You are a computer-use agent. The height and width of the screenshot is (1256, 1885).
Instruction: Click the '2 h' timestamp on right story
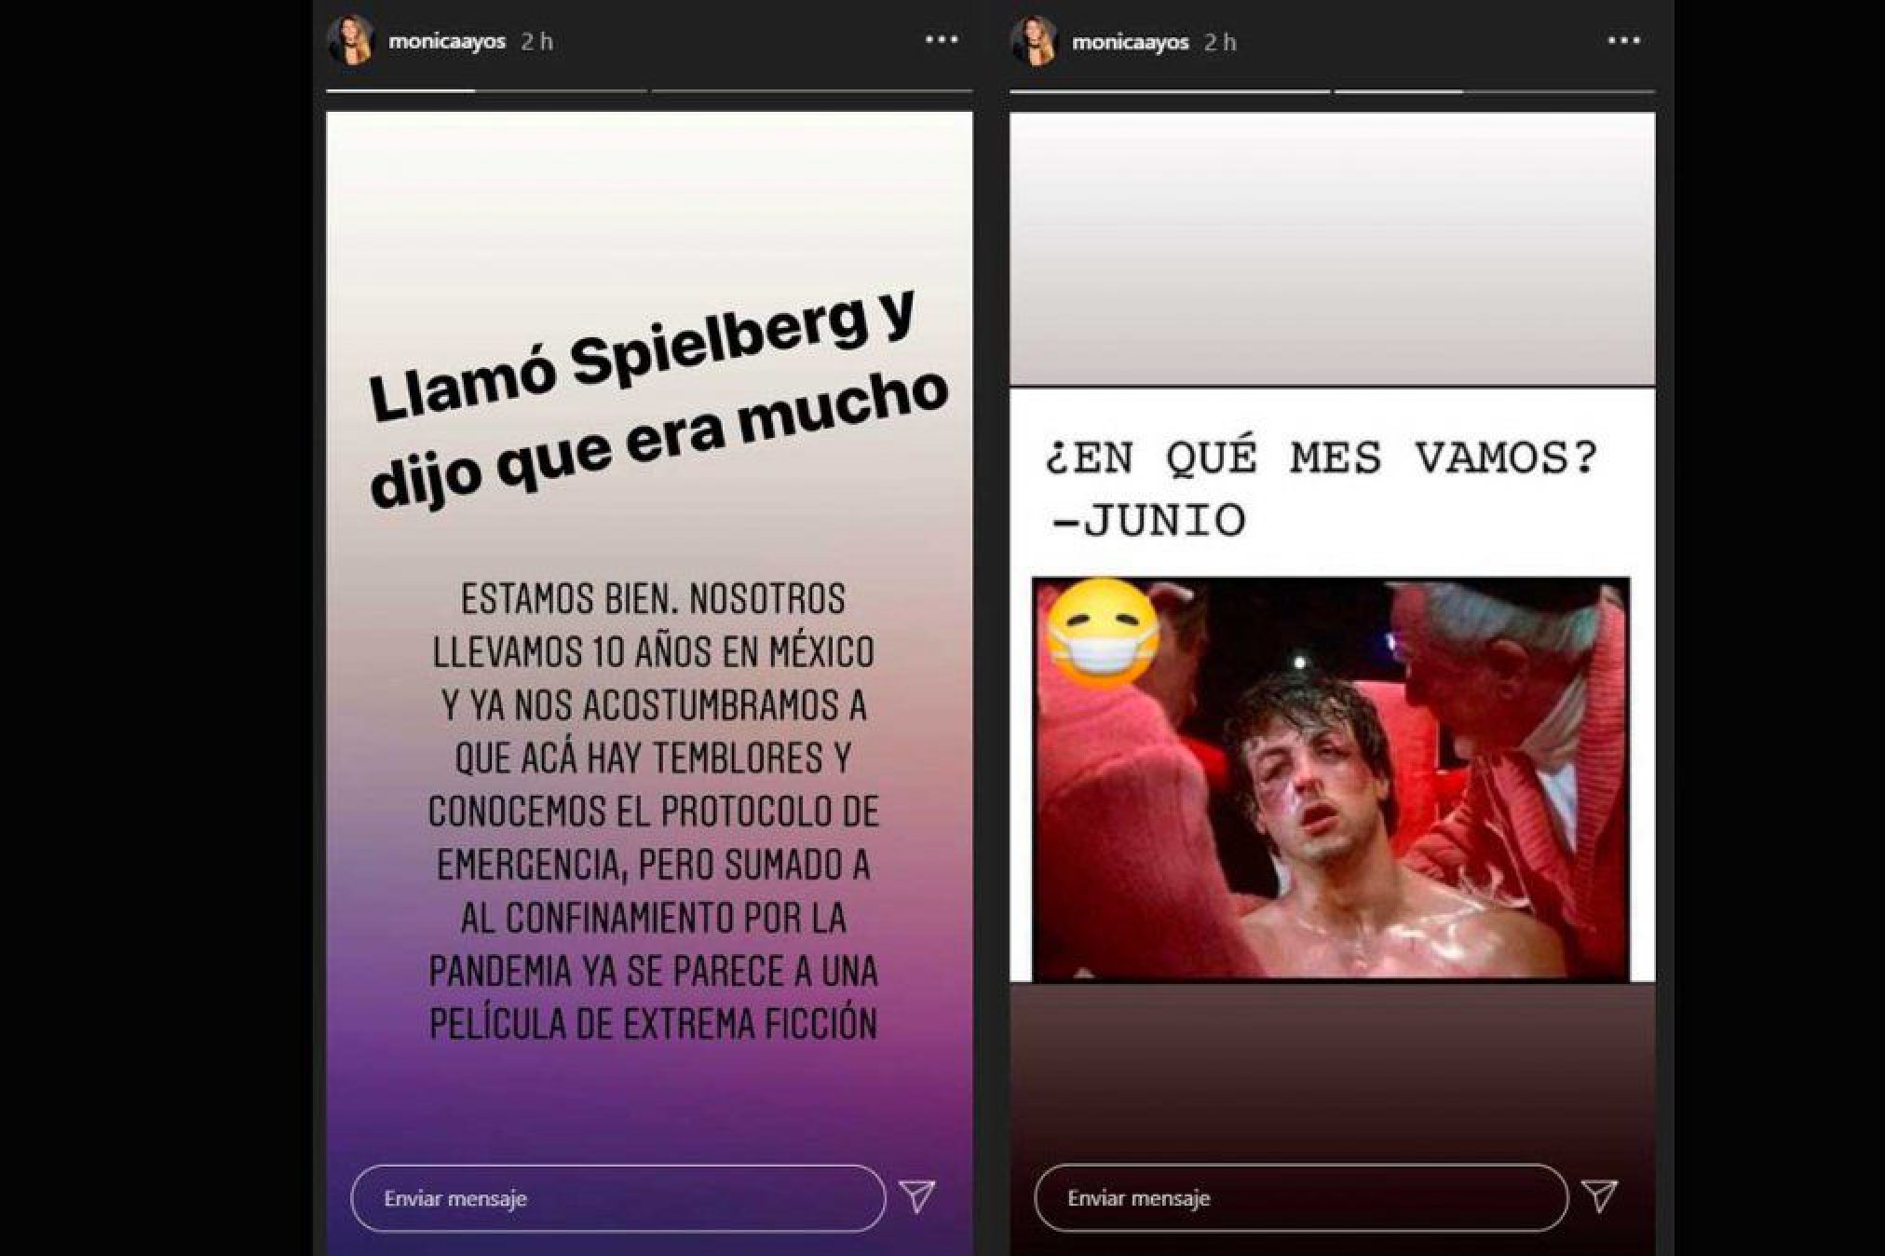(x=1220, y=43)
